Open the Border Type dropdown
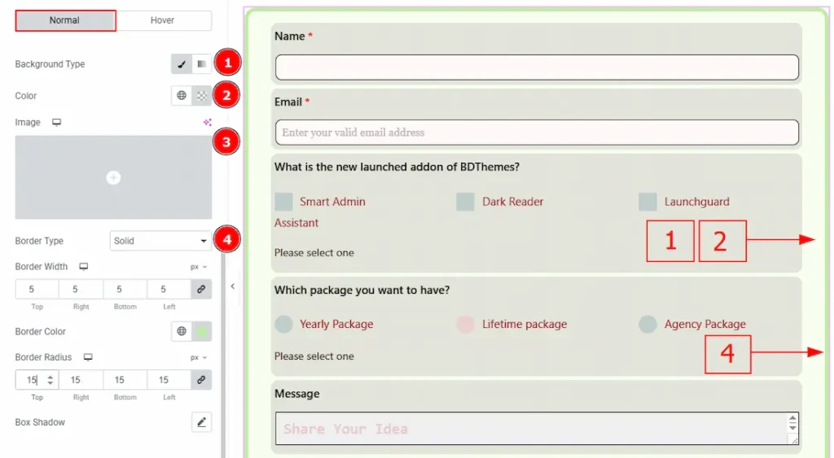Screen dimensions: 834x458 160,241
